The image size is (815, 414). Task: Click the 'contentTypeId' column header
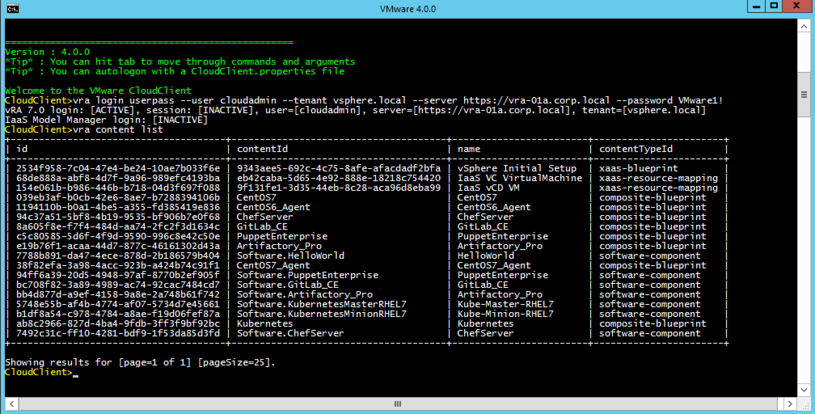pos(636,149)
